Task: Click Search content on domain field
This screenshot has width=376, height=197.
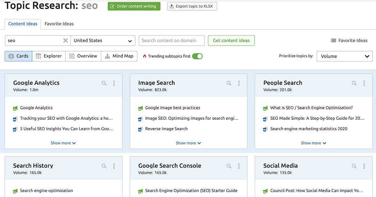Action: click(x=172, y=40)
